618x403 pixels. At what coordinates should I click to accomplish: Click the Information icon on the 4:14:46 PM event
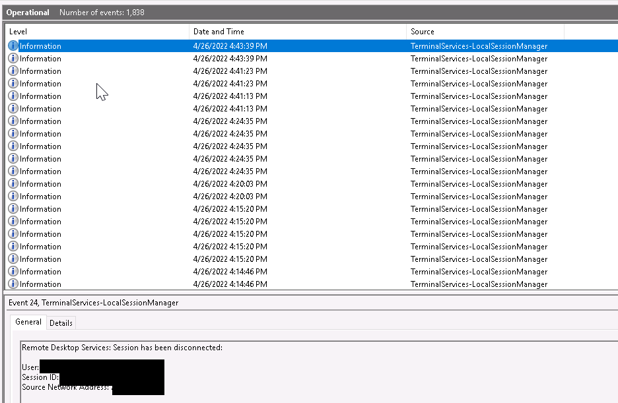click(13, 271)
